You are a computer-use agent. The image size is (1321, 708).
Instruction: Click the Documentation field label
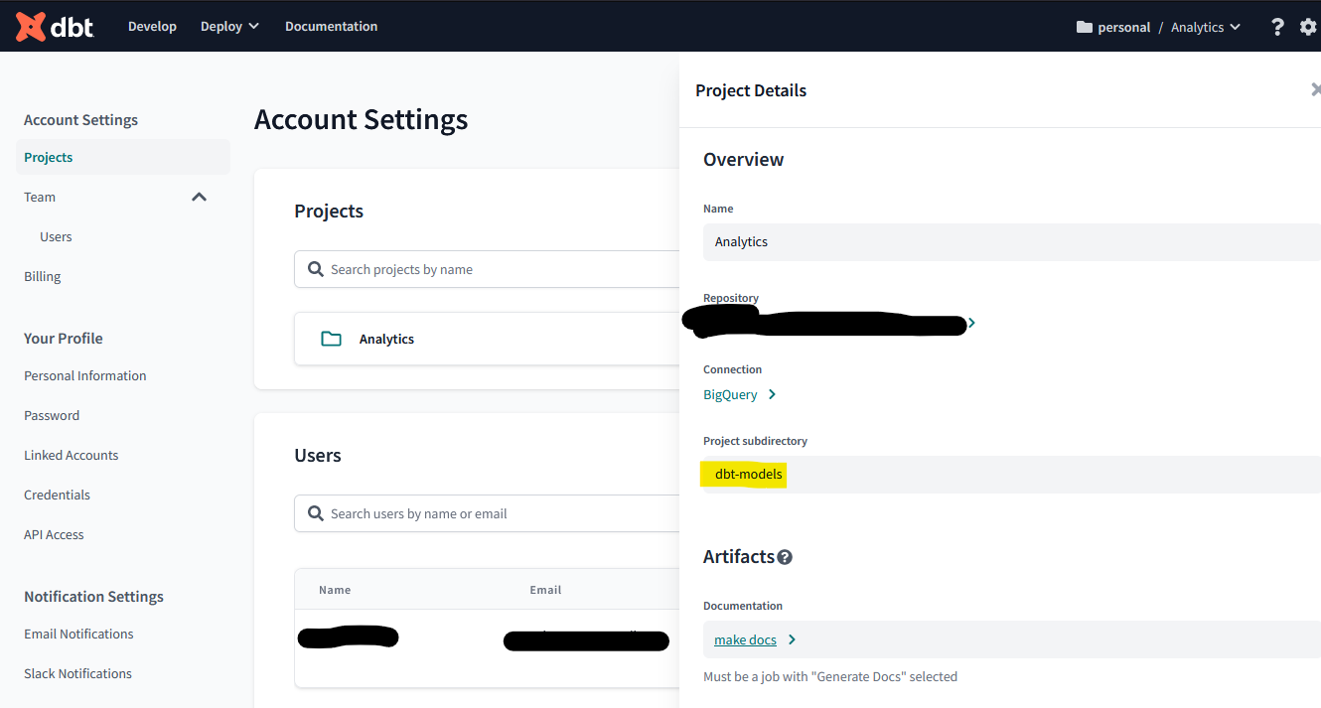pos(743,606)
